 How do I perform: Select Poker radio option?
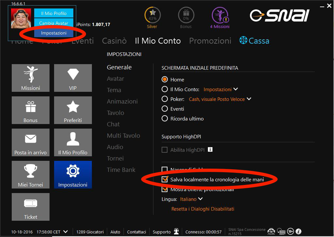[x=165, y=99]
